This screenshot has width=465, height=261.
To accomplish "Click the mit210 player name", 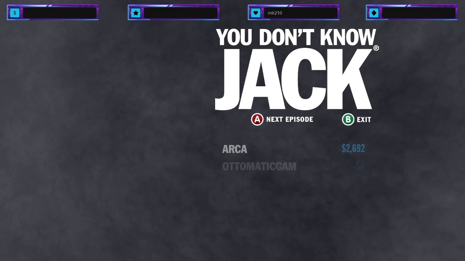I will click(x=275, y=13).
